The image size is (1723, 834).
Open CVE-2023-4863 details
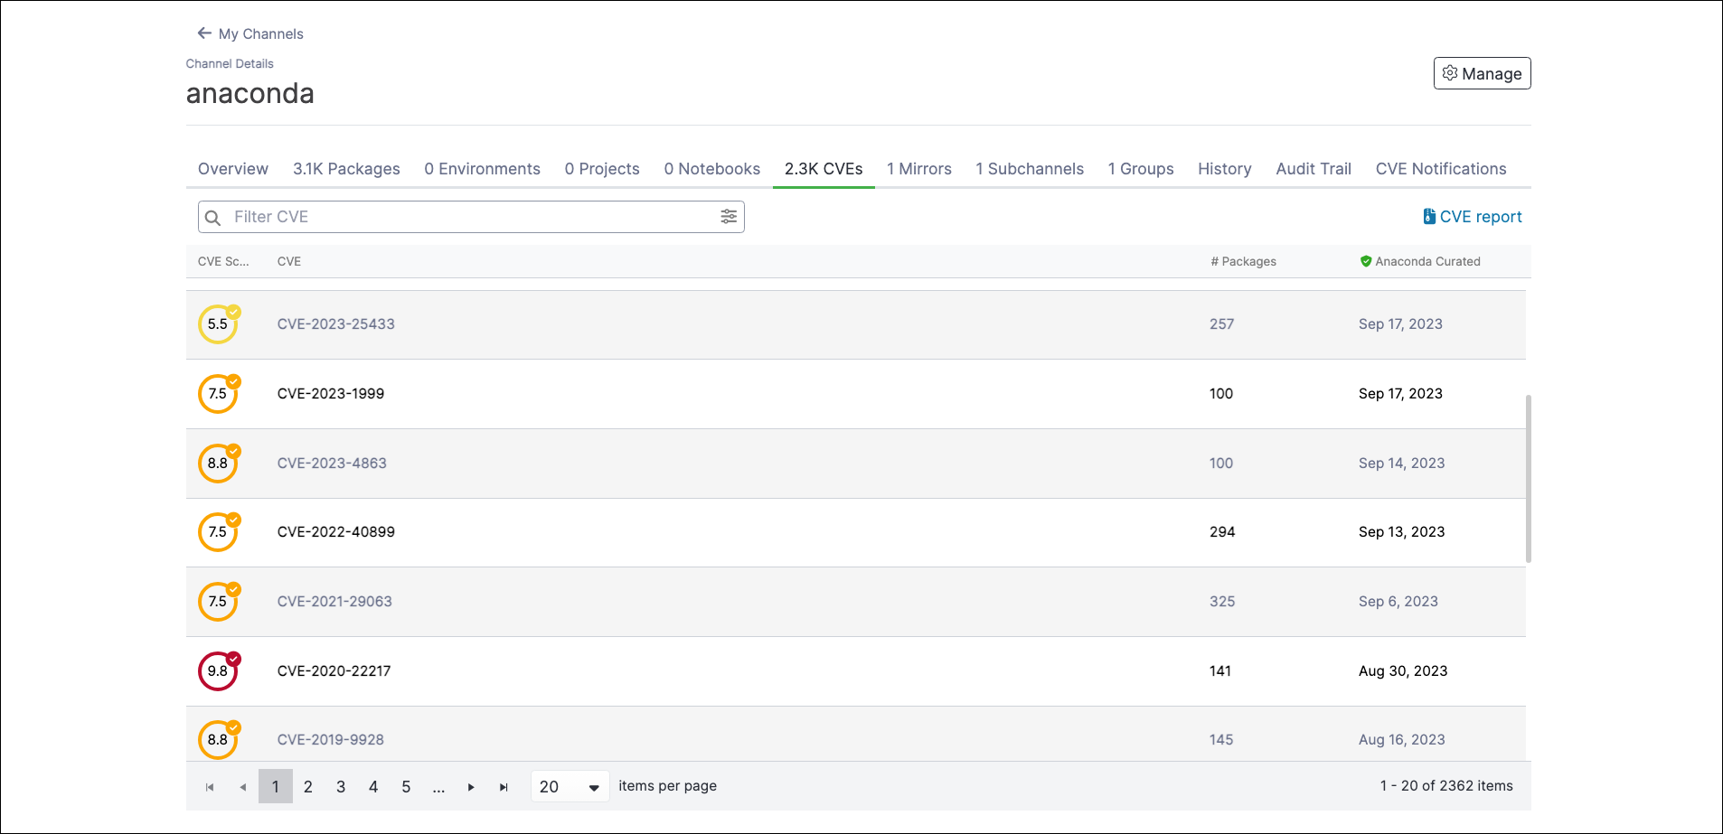coord(332,464)
